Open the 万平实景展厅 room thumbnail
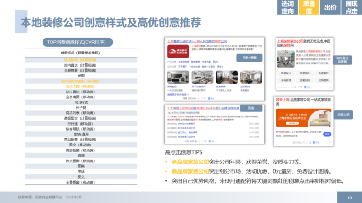This screenshot has width=362, height=203. [x=202, y=77]
